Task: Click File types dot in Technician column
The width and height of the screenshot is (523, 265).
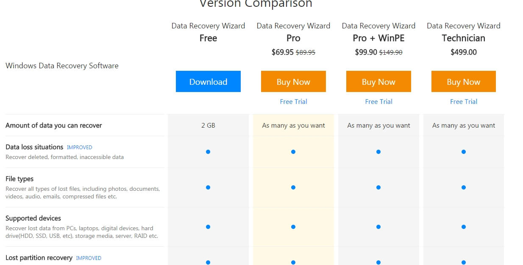Action: [464, 187]
